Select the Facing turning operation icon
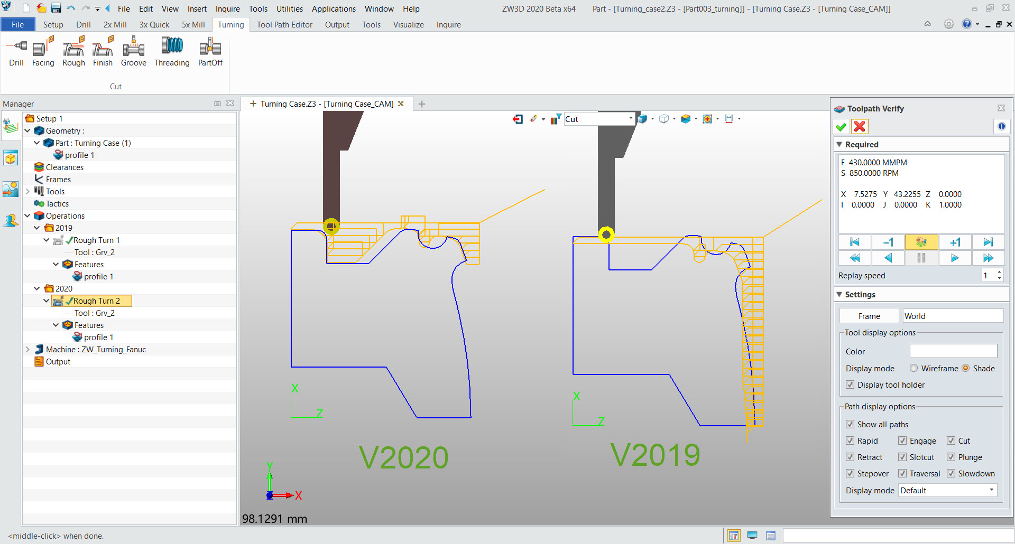The height and width of the screenshot is (544, 1015). click(x=43, y=51)
